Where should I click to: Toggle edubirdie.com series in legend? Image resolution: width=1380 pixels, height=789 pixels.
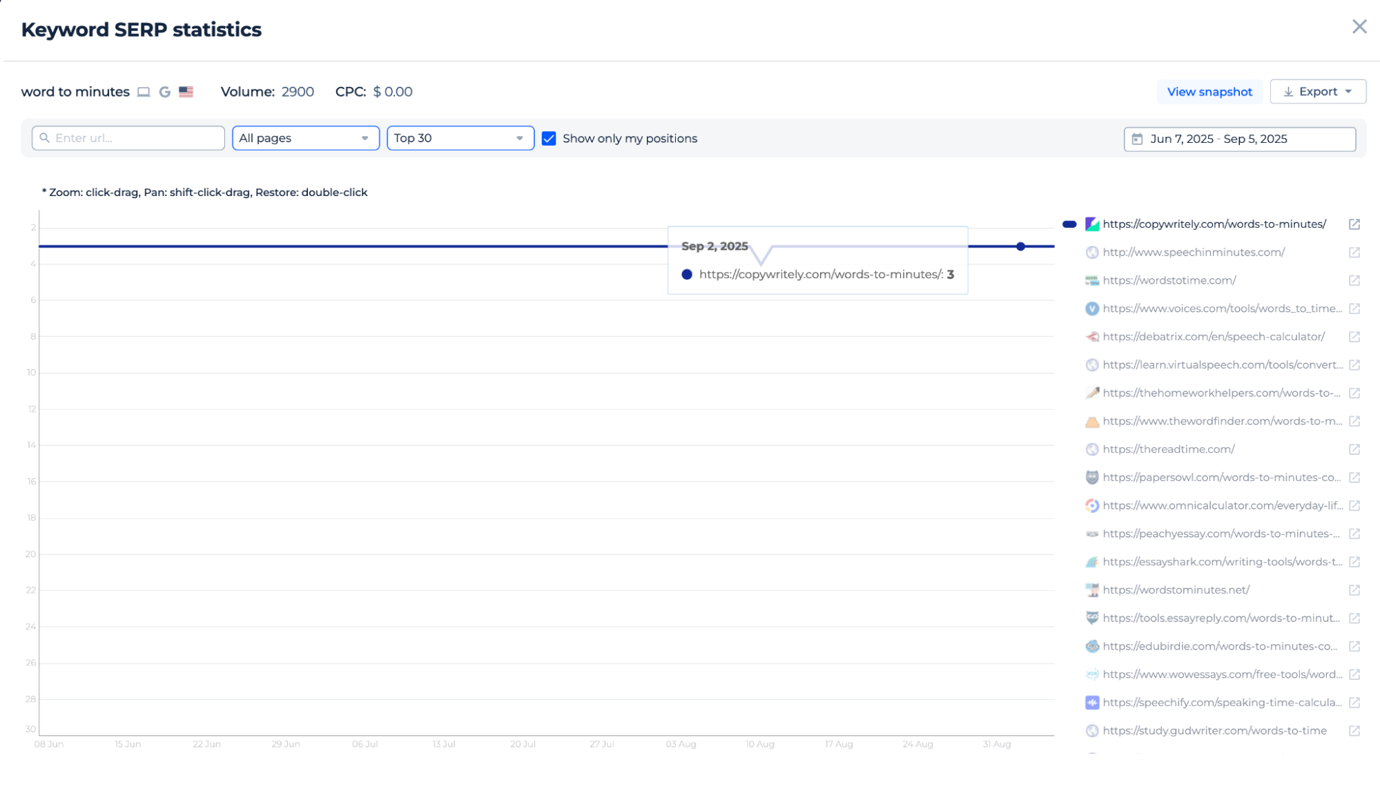pyautogui.click(x=1221, y=647)
